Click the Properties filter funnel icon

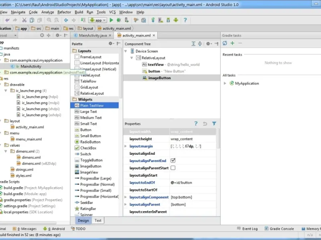click(x=214, y=124)
